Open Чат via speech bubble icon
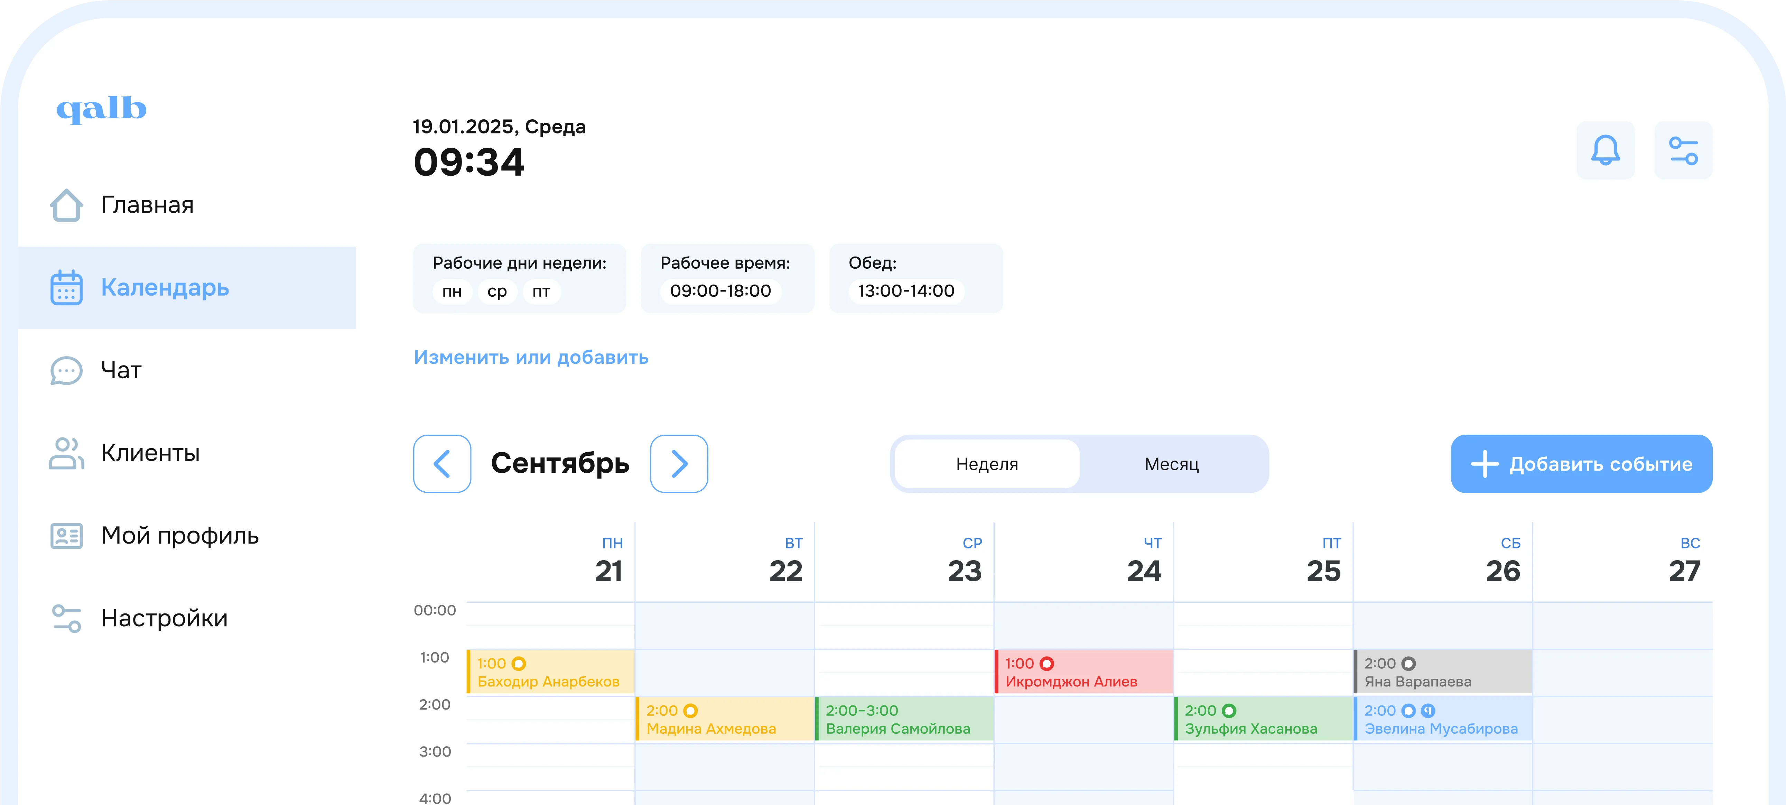 [67, 370]
